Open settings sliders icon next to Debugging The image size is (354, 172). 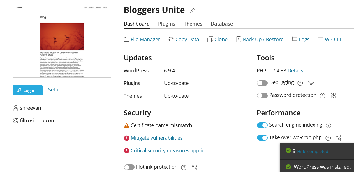tap(311, 83)
